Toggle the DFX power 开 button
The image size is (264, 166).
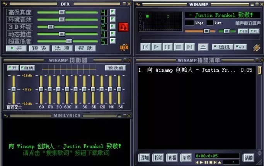(16, 48)
